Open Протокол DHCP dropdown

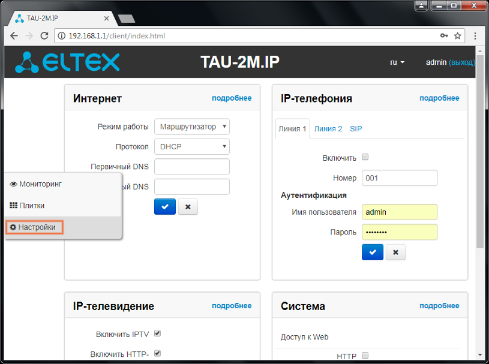pos(192,147)
